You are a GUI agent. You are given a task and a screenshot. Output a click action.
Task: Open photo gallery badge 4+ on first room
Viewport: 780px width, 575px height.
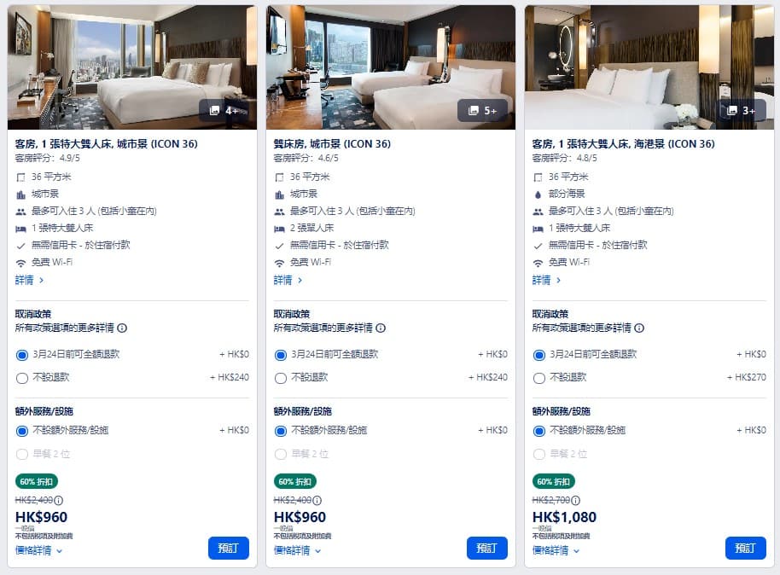coord(224,110)
